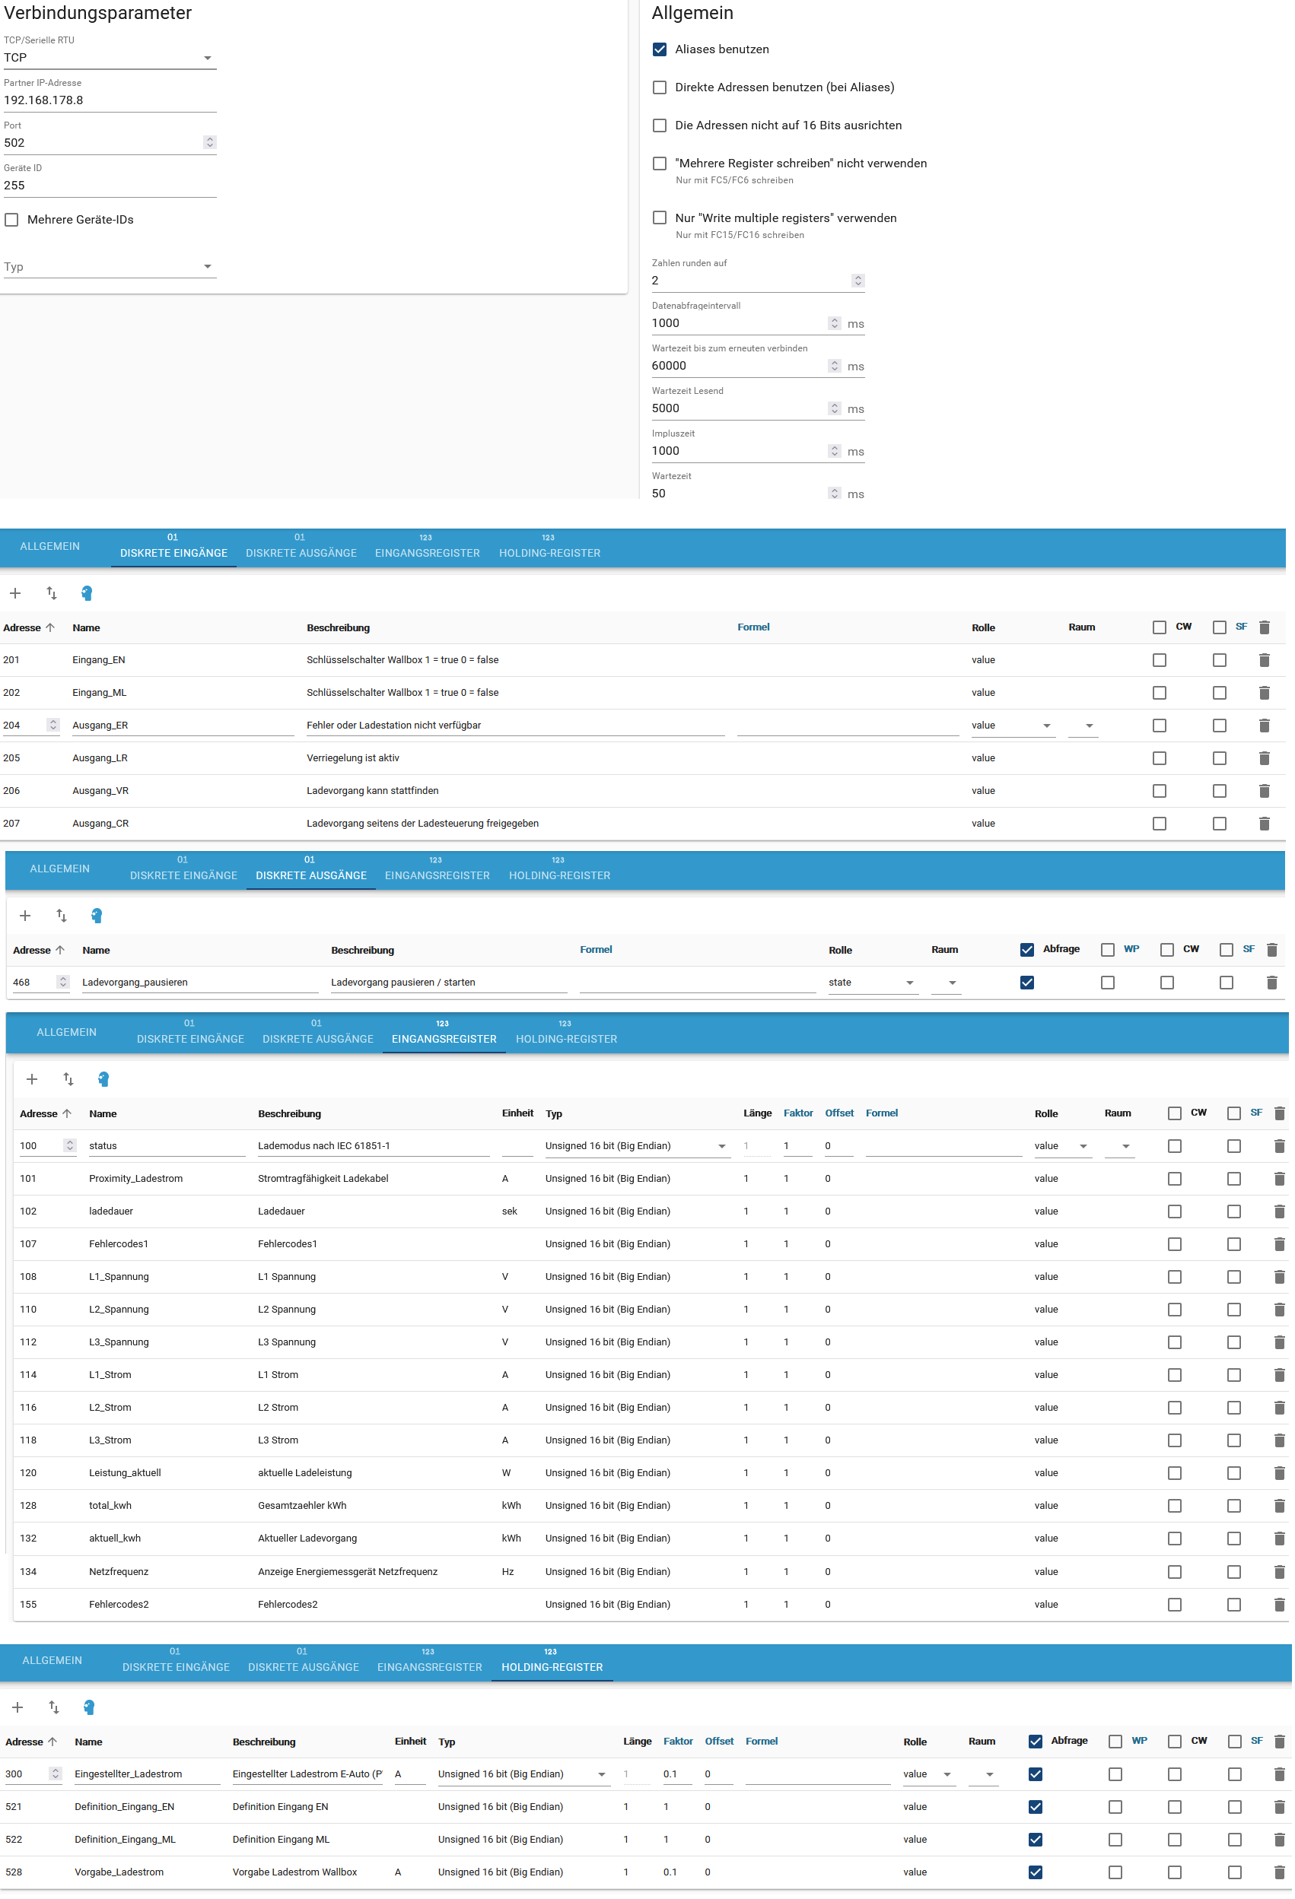Open expert mode head icon in Diskrete Eingänge
Image resolution: width=1295 pixels, height=1899 pixels.
(87, 593)
